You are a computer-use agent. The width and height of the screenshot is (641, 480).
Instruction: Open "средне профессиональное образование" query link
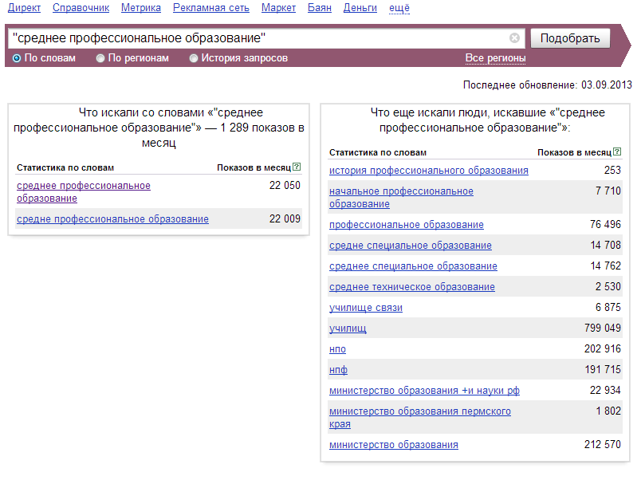(112, 219)
